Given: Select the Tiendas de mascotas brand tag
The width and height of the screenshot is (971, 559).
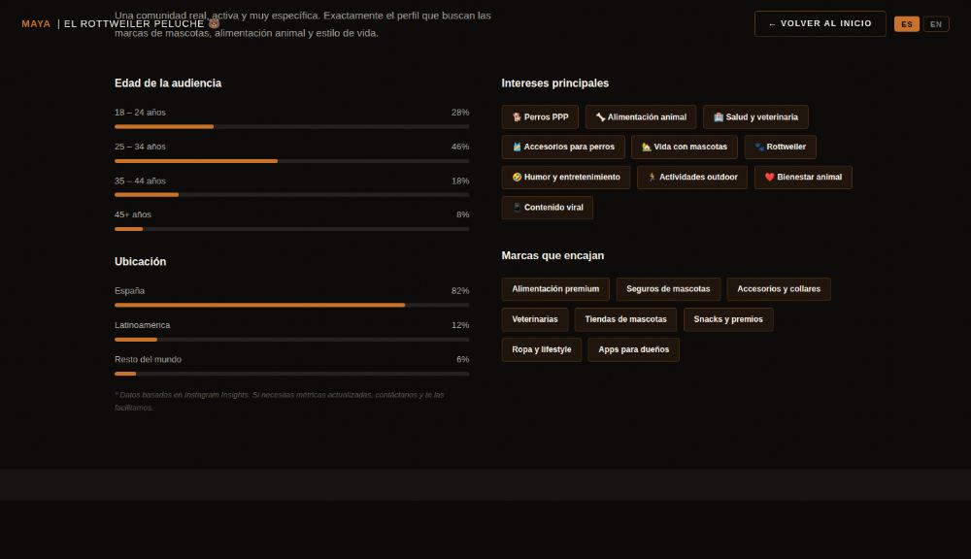Looking at the screenshot, I should click(x=625, y=319).
